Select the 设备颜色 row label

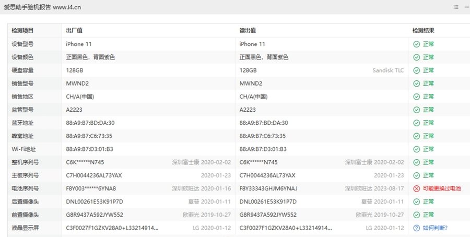[x=22, y=57]
